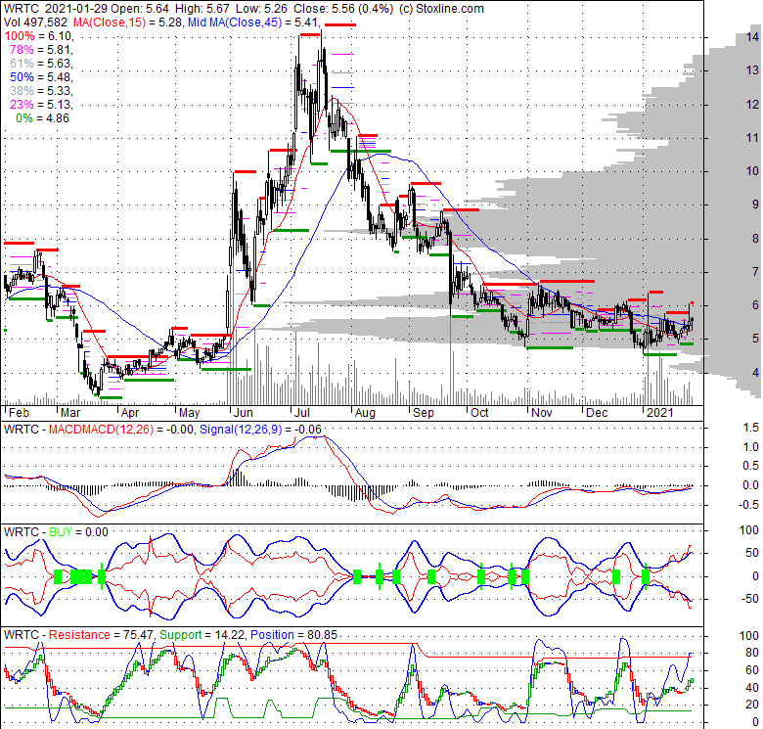Screen dimensions: 763x729
Task: Select the Vol 497,582 readout
Action: click(x=36, y=23)
